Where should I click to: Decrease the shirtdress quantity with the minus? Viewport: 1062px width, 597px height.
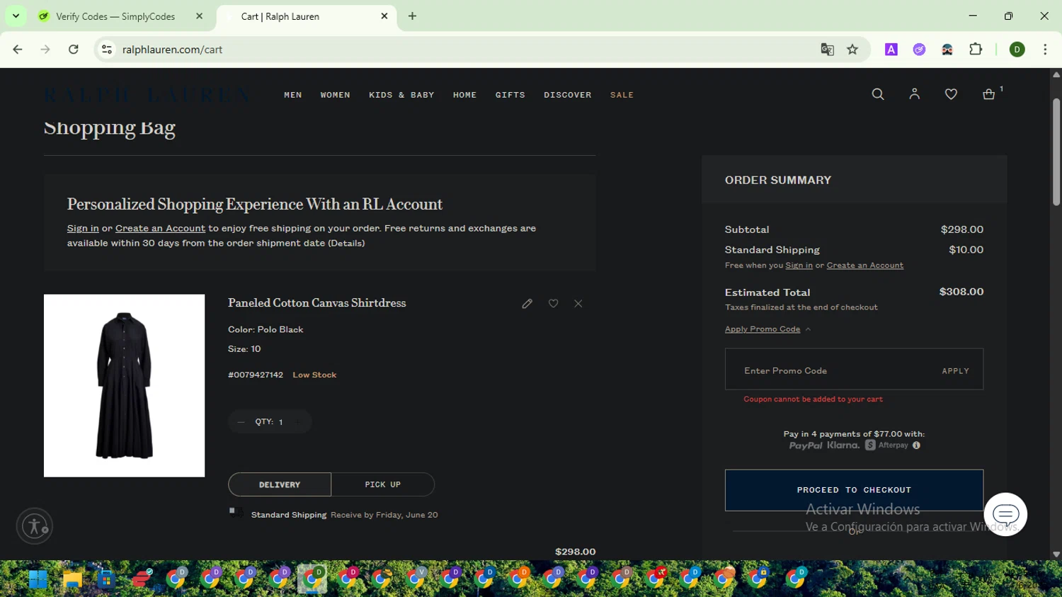pyautogui.click(x=241, y=422)
